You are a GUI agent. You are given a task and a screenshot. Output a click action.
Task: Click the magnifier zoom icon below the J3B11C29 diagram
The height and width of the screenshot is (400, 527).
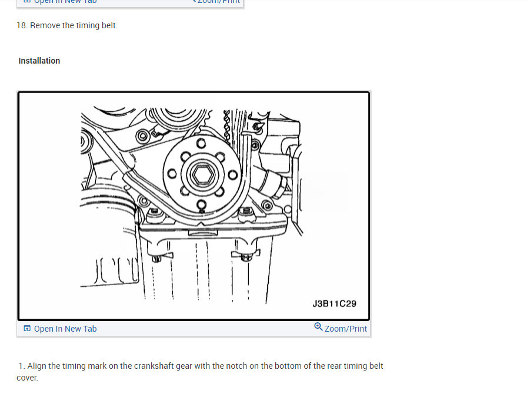(x=318, y=326)
